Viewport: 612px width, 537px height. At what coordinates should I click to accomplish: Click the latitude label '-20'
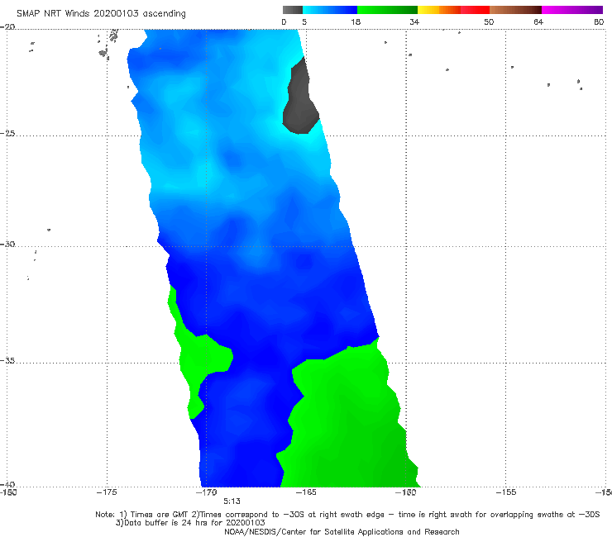click(x=7, y=27)
